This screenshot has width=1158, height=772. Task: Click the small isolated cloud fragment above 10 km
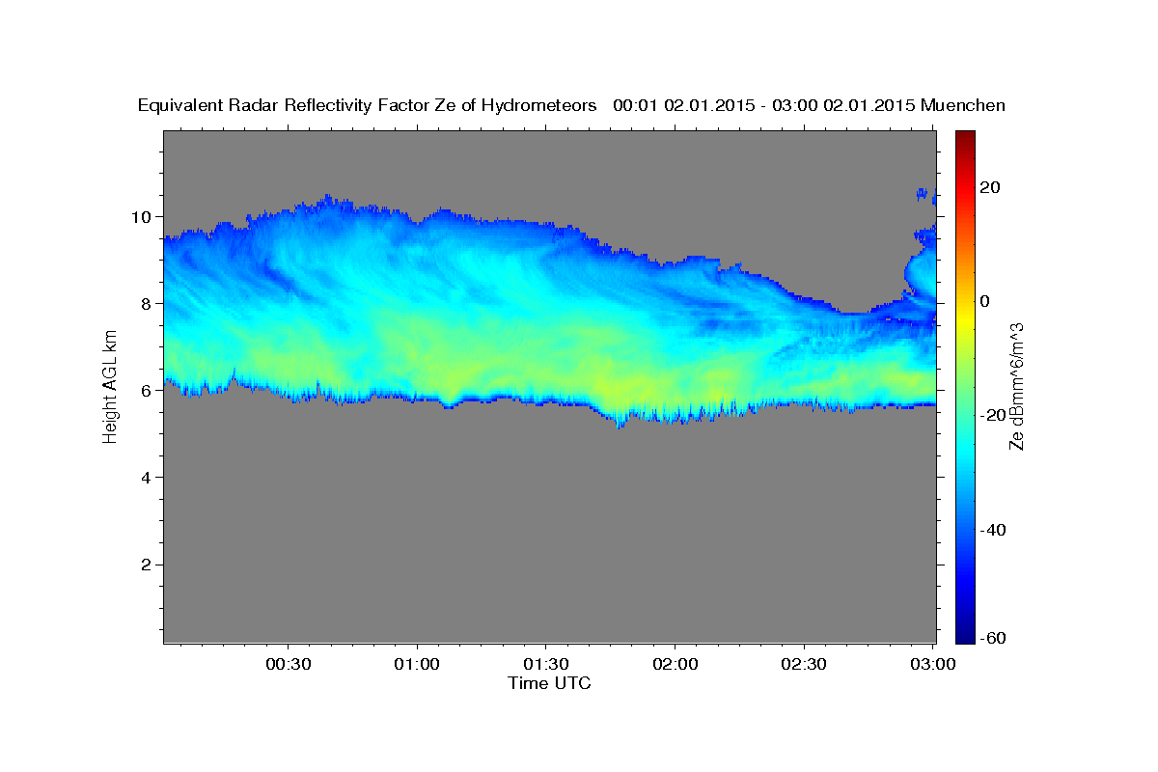click(x=923, y=194)
